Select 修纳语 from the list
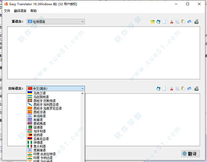Viewport: 207px width, 162px height. (x=54, y=135)
